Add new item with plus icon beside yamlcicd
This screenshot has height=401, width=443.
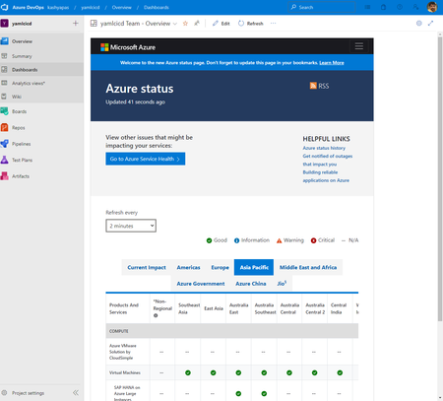[76, 23]
